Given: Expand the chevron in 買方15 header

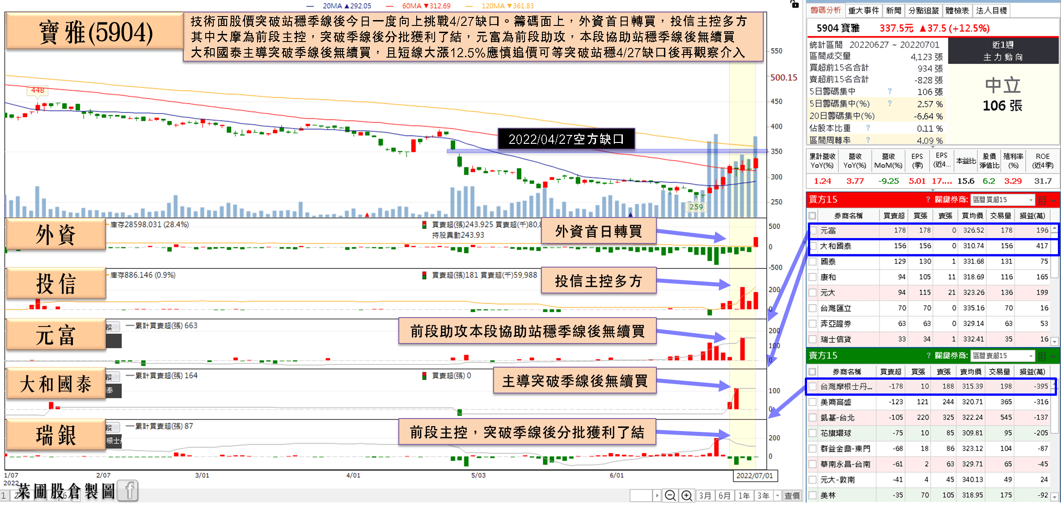Looking at the screenshot, I should [x=1053, y=201].
